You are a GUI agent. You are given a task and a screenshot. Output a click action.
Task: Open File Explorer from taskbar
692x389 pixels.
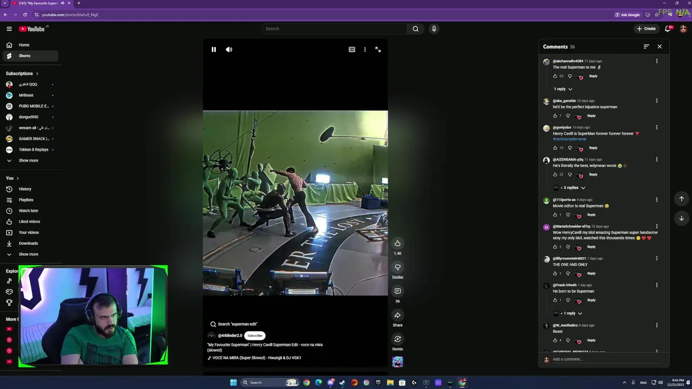tap(390, 383)
